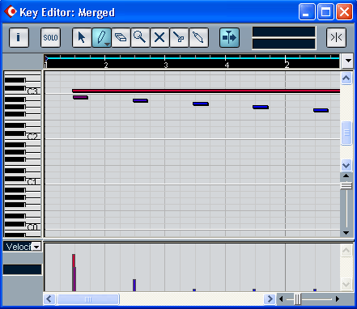Click controller lane scroll up arrow

pos(346,251)
